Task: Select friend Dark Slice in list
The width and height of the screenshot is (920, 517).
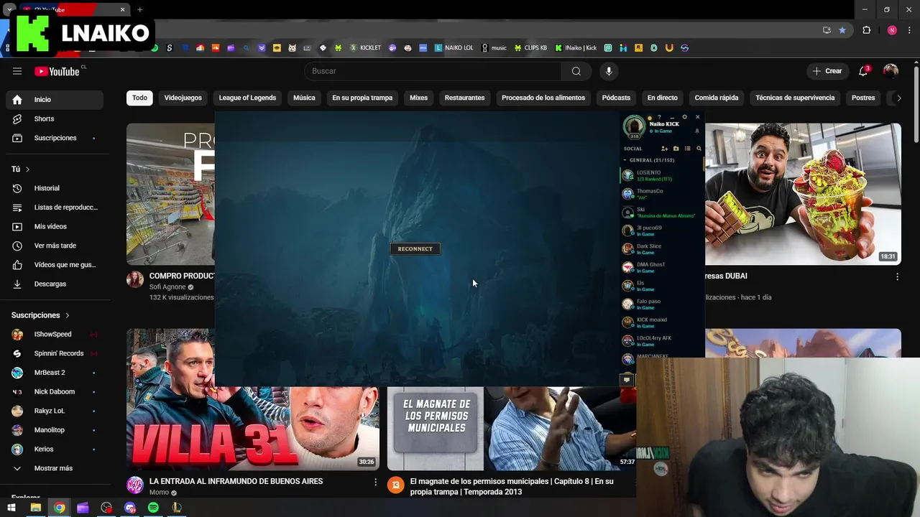Action: click(661, 249)
